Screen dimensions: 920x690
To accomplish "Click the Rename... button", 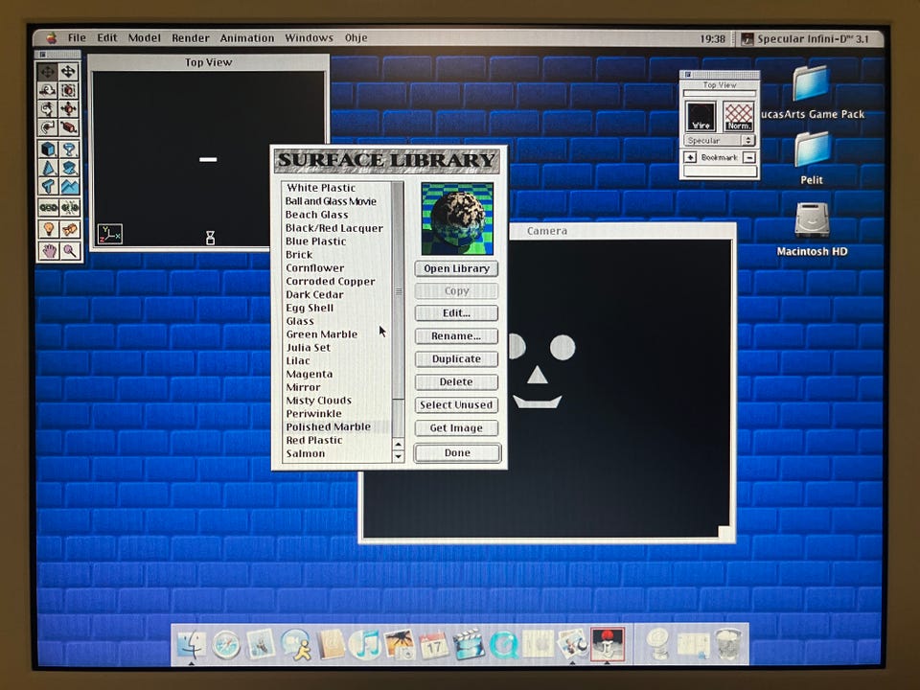I will [456, 335].
